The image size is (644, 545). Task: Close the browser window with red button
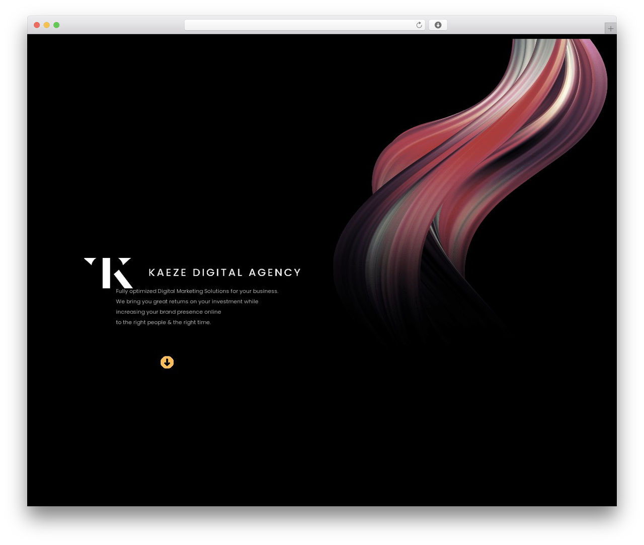tap(37, 25)
